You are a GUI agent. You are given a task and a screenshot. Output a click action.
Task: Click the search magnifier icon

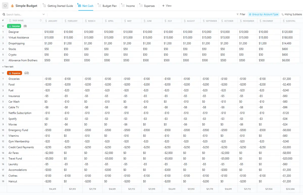[4, 15]
